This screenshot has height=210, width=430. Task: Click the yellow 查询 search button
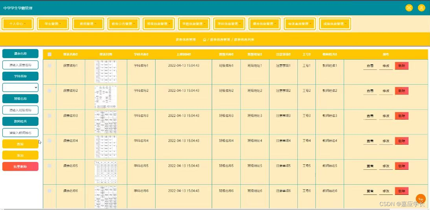[20, 143]
